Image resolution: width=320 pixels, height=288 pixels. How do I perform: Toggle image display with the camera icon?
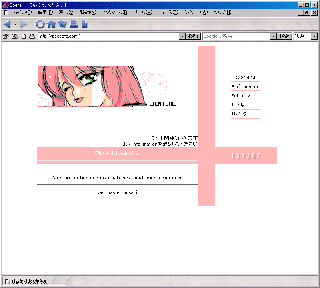click(14, 36)
